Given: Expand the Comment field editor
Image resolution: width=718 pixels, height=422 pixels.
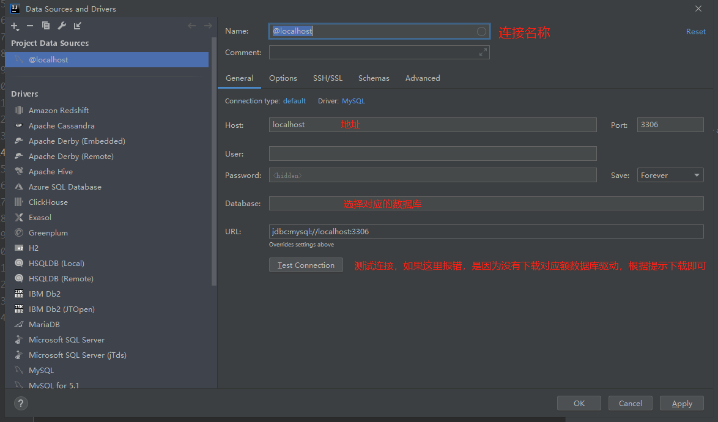Looking at the screenshot, I should [483, 52].
